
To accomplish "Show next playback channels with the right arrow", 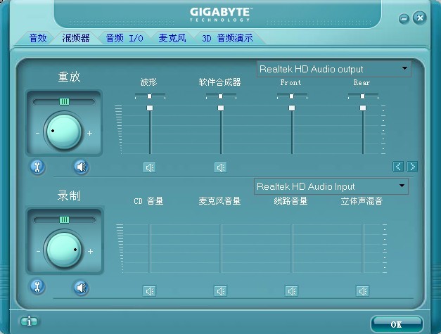I will (412, 167).
